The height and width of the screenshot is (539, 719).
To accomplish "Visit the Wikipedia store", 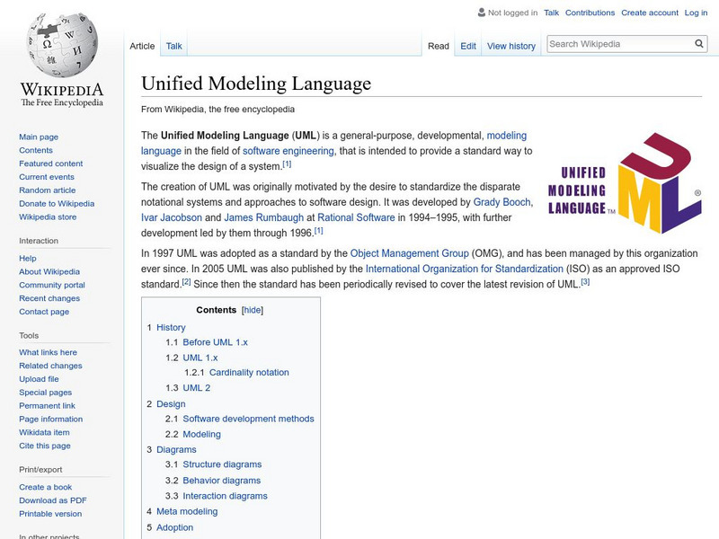I will pyautogui.click(x=48, y=216).
